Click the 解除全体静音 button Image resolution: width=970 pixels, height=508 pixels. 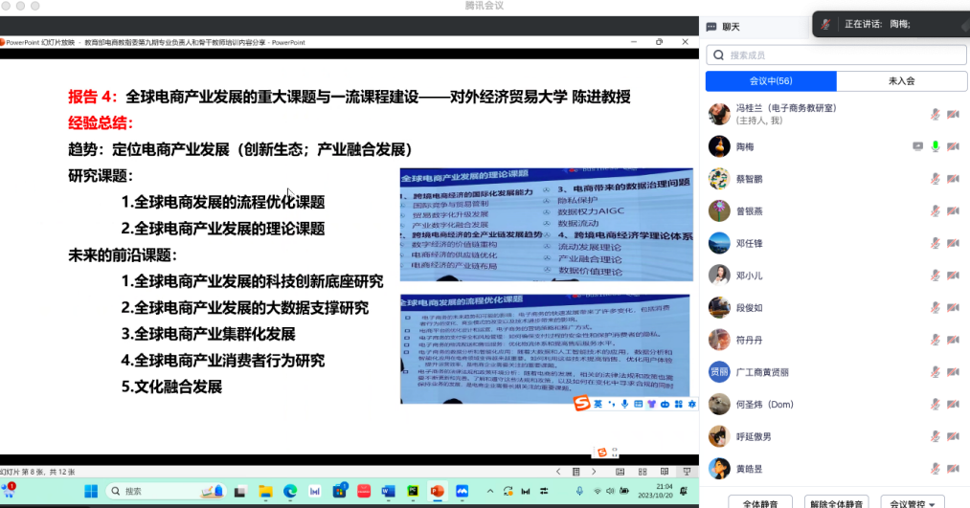pyautogui.click(x=836, y=502)
